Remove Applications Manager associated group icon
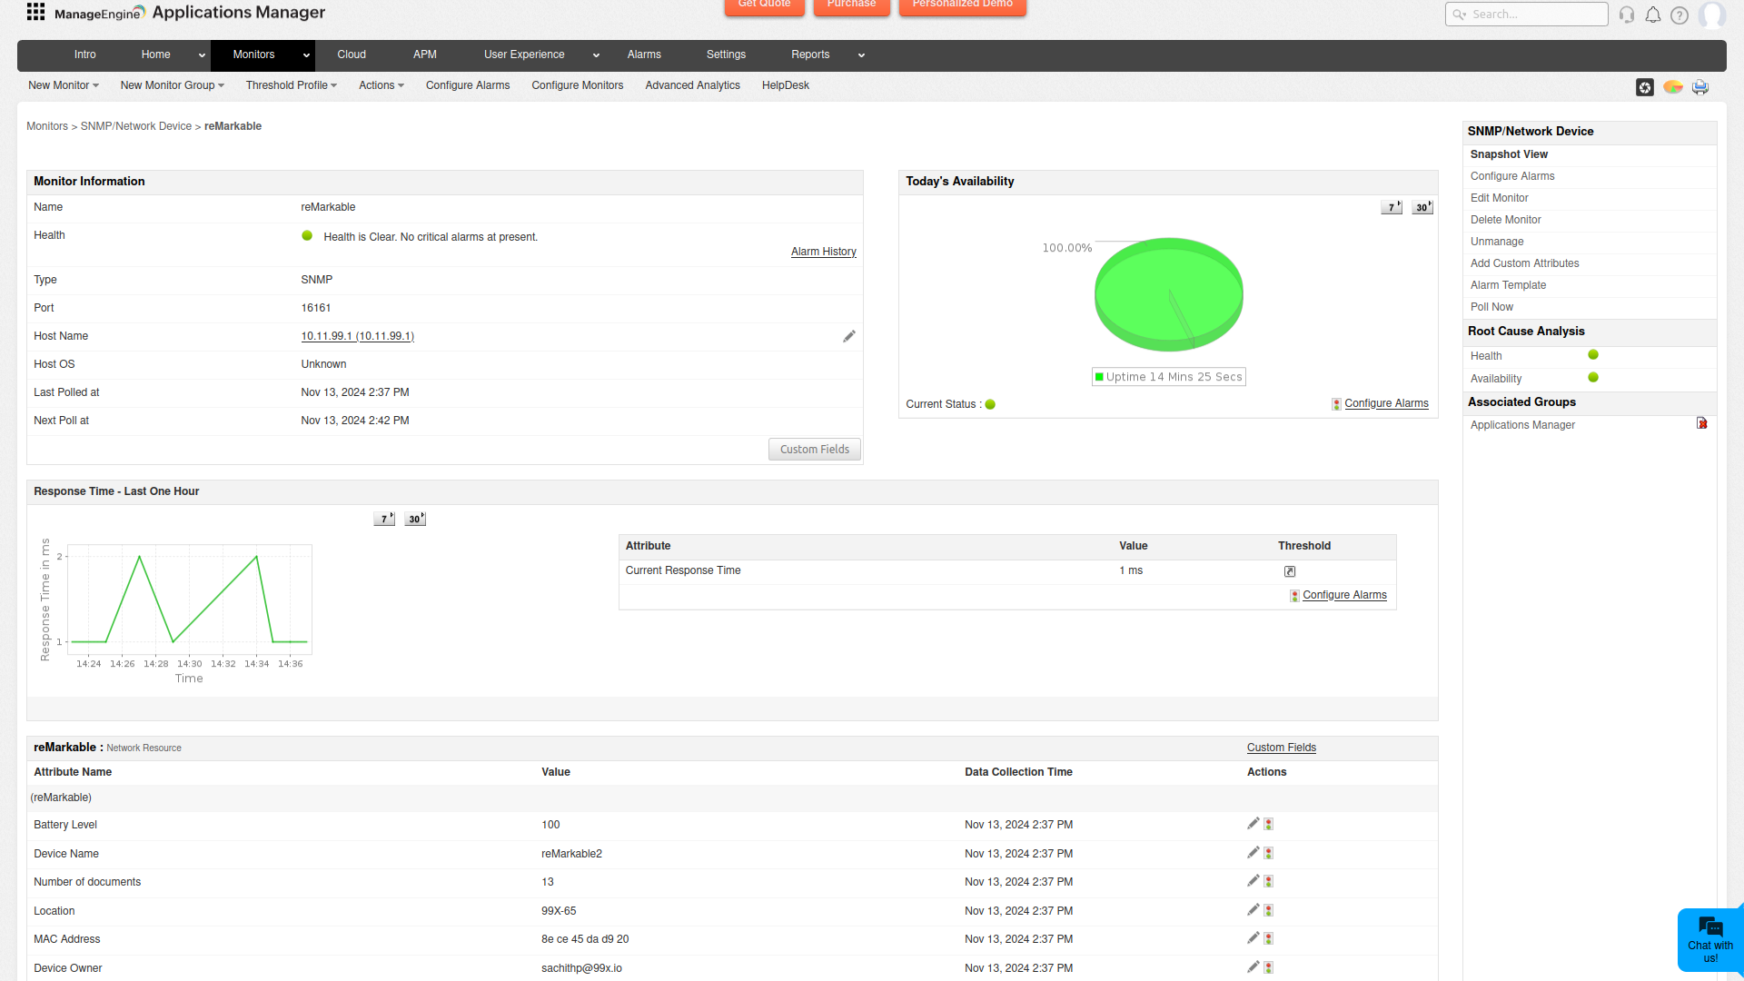This screenshot has height=981, width=1744. click(x=1702, y=424)
